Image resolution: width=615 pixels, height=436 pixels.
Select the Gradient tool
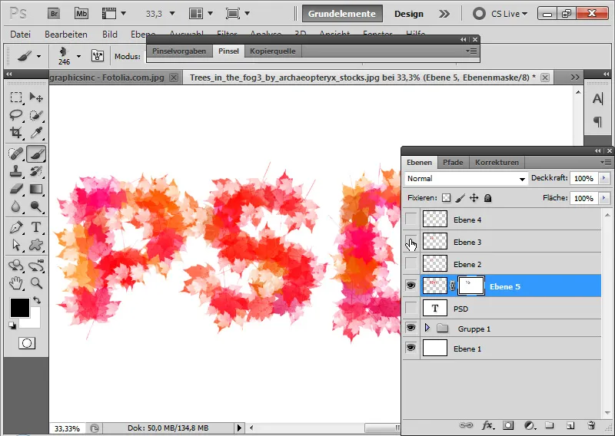point(36,189)
